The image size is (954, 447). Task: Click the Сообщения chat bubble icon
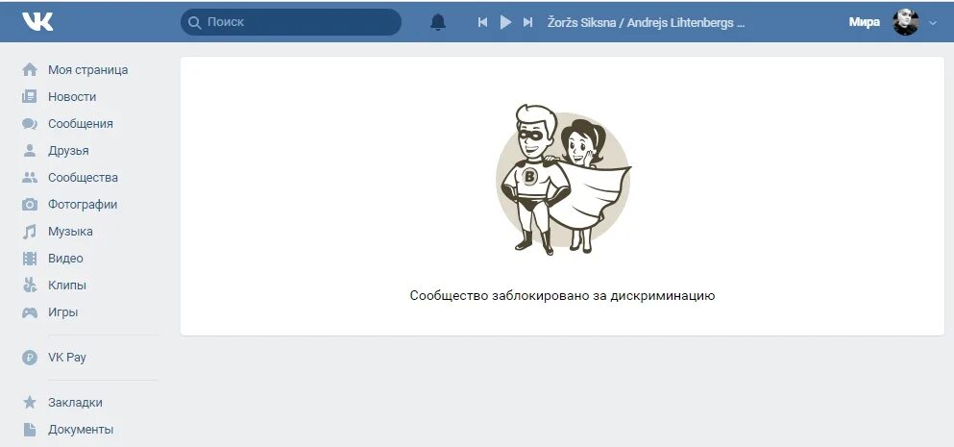(30, 124)
